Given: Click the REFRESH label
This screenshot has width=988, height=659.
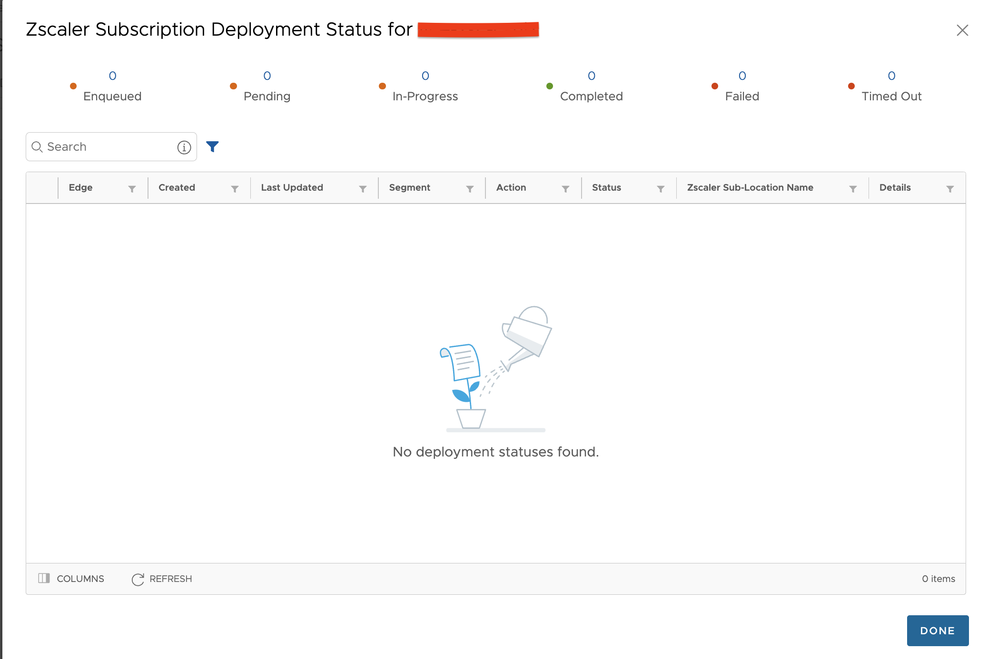Looking at the screenshot, I should [170, 579].
